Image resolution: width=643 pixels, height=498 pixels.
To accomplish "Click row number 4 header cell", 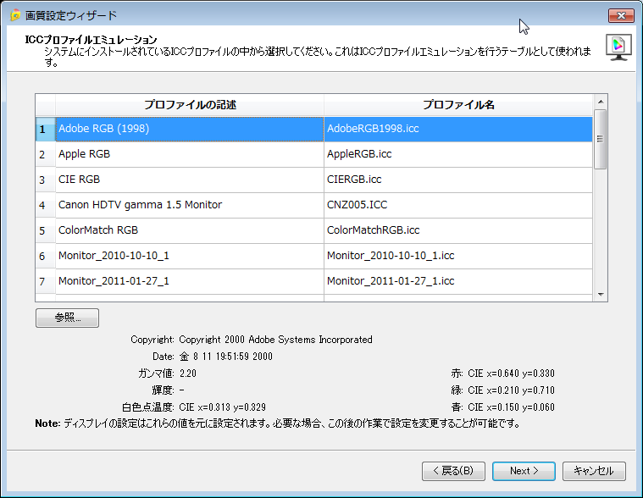I will [x=42, y=205].
